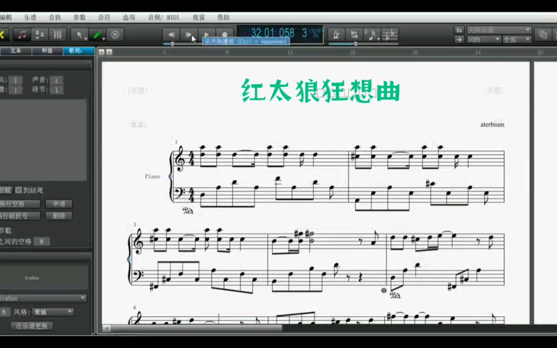Open the 全部 dropdown

click(x=517, y=39)
